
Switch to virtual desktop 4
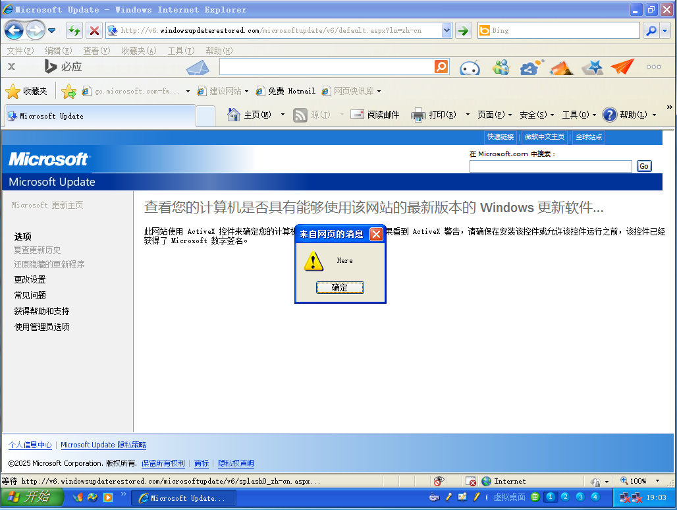(595, 497)
